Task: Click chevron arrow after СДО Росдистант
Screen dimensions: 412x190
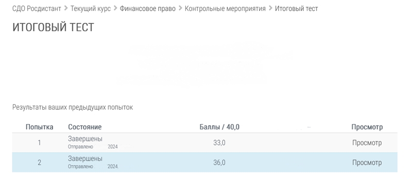Action: click(x=66, y=8)
